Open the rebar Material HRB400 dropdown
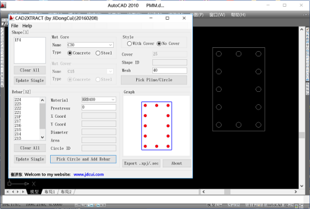Viewport: 310px width, 209px height. point(113,100)
